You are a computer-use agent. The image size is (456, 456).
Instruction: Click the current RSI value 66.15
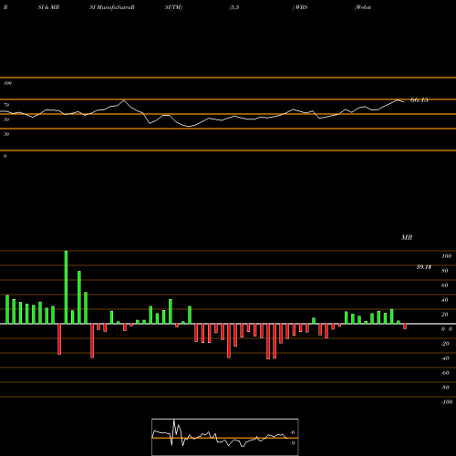pos(420,99)
